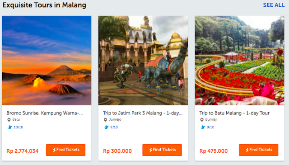This screenshot has width=289, height=165.
Task: Click Find Tickets for Bromo Sunrise tour
Action: point(65,150)
